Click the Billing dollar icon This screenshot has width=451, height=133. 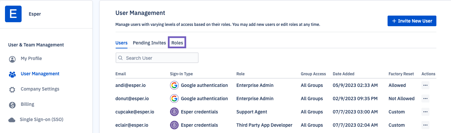click(x=12, y=105)
